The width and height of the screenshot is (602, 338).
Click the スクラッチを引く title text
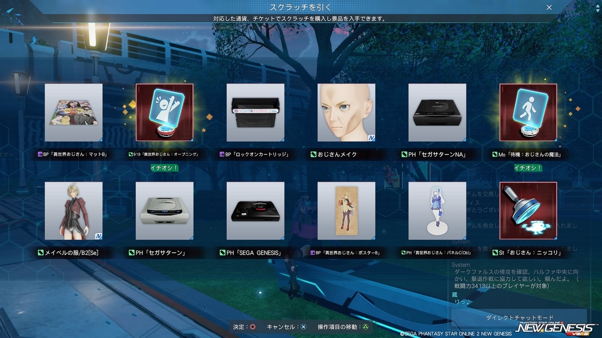pyautogui.click(x=300, y=8)
